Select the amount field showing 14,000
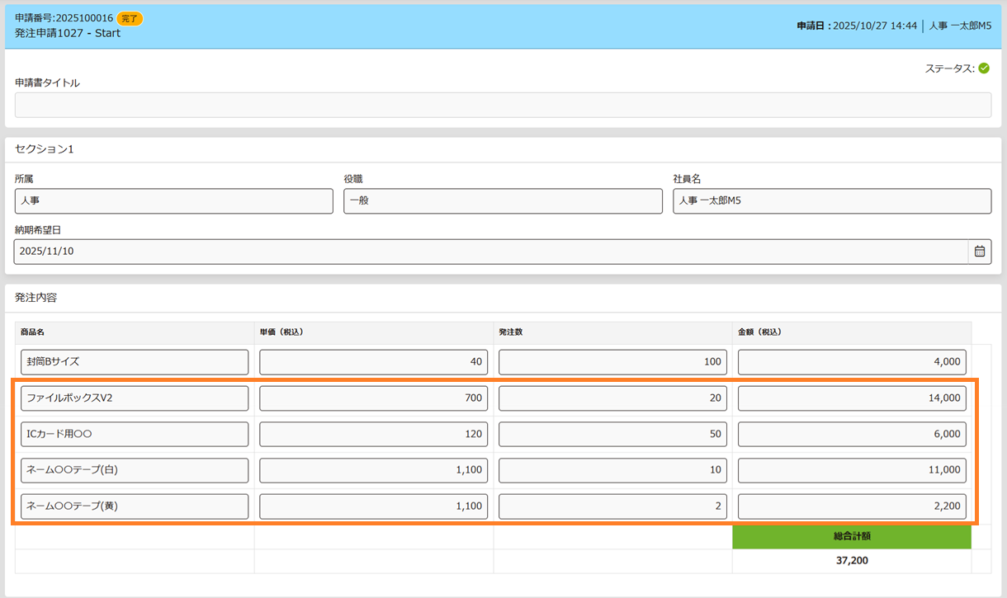 pos(852,398)
